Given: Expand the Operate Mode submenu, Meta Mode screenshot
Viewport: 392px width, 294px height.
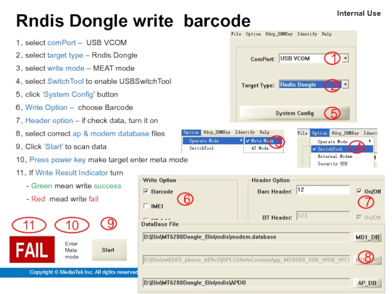Looking at the screenshot, I should tap(213, 141).
